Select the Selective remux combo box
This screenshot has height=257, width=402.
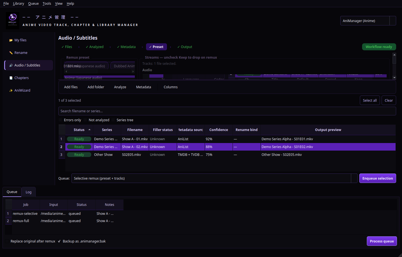[214, 178]
